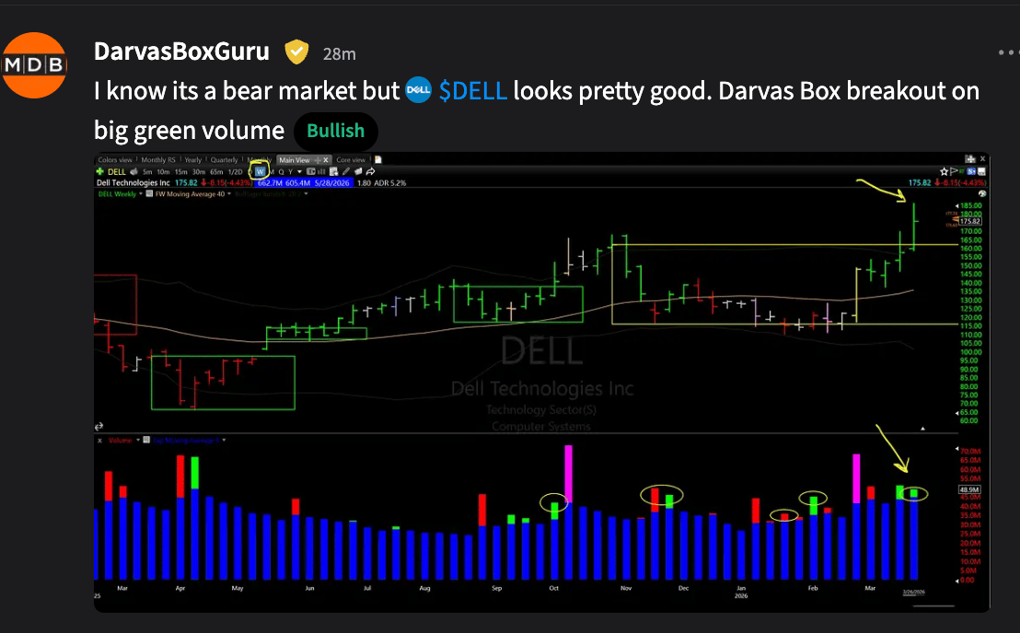Image resolution: width=1020 pixels, height=633 pixels.
Task: Click the share arrow icon
Action: point(370,171)
